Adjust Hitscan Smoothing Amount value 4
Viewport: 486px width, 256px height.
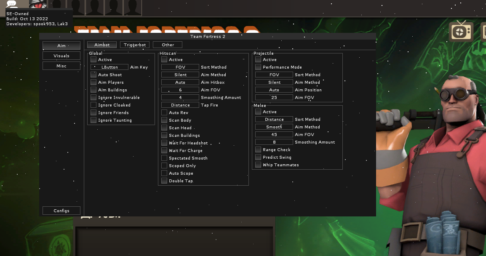click(180, 97)
